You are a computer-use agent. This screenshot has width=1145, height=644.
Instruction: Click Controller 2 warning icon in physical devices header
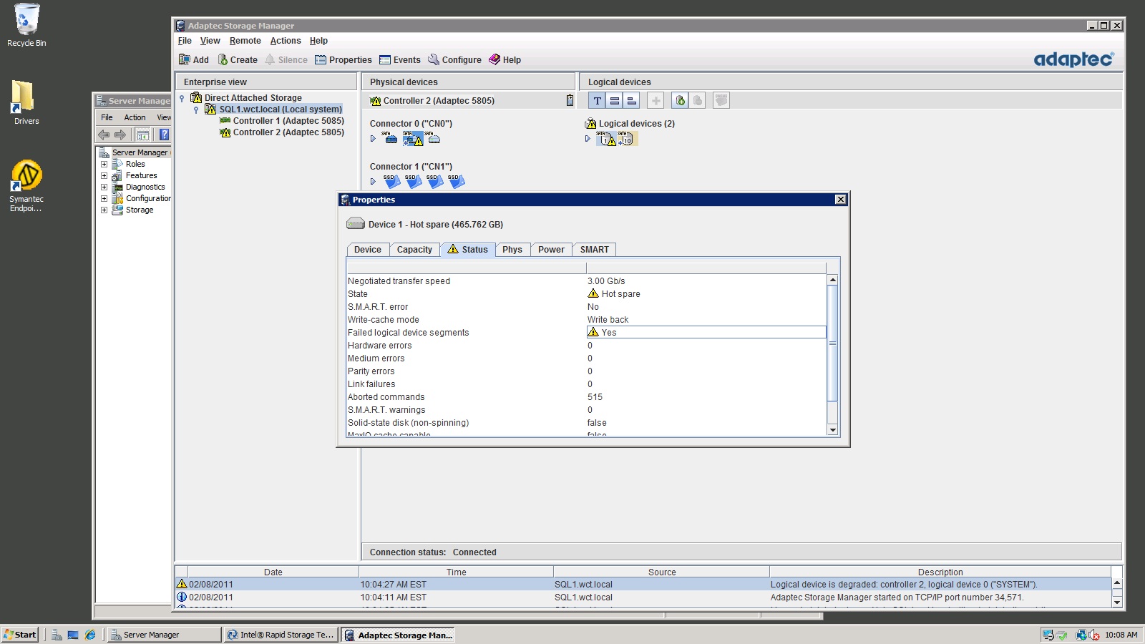point(375,101)
